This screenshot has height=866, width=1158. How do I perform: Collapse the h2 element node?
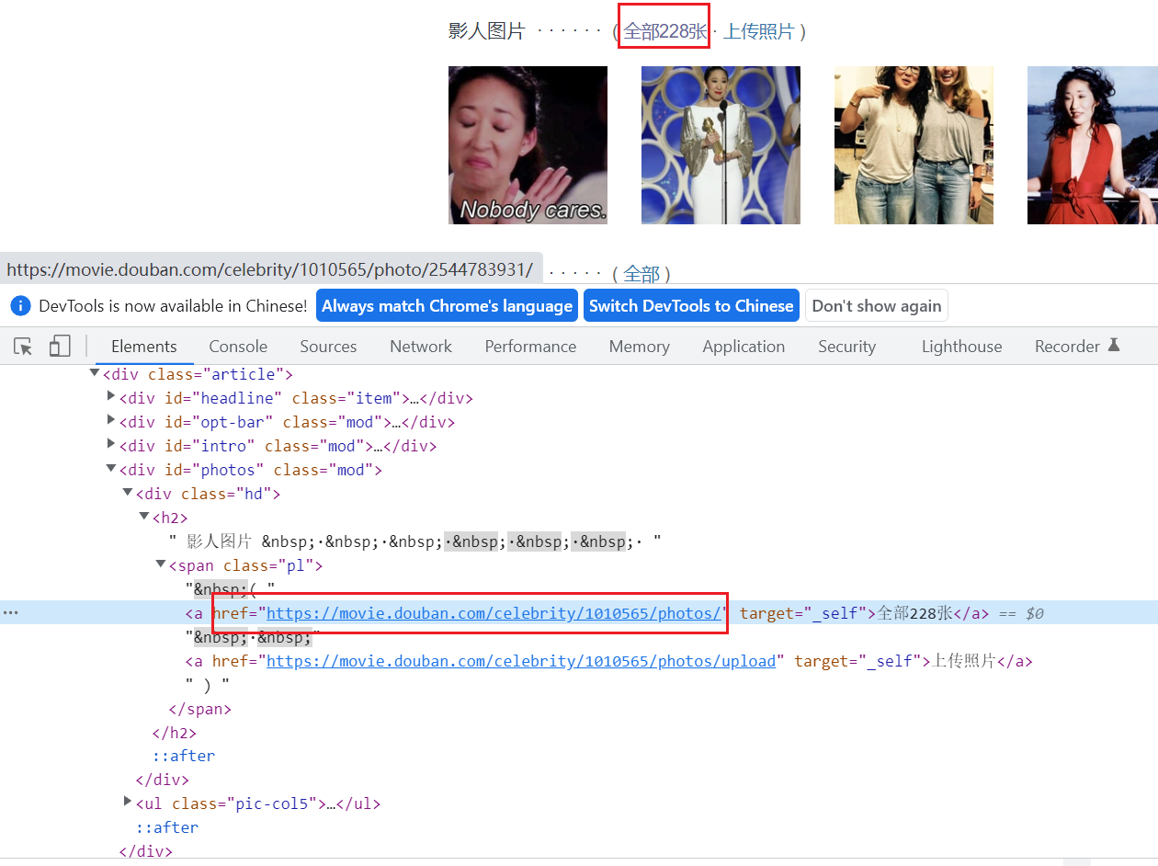144,516
